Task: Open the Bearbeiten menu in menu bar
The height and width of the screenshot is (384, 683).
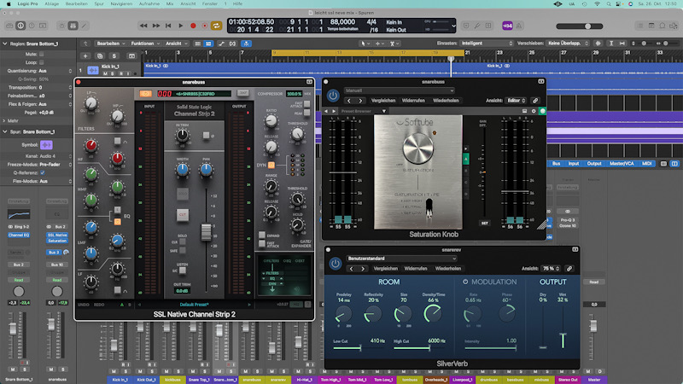Action: pyautogui.click(x=77, y=3)
